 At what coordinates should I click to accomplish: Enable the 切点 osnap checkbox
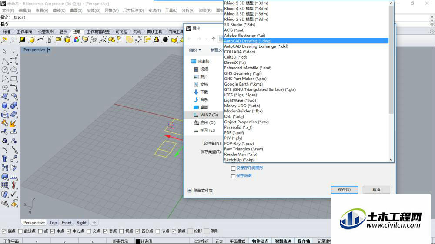(121, 231)
